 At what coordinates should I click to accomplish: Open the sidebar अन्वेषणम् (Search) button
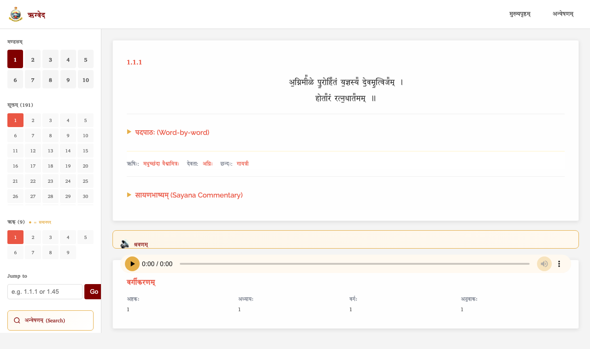(x=50, y=320)
